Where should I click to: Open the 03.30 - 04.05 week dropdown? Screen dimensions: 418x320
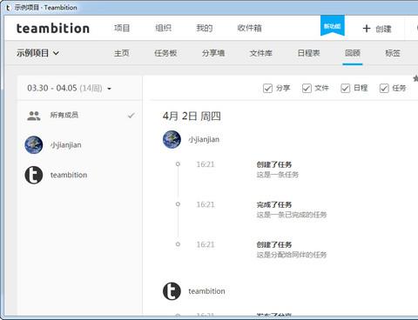coord(69,88)
